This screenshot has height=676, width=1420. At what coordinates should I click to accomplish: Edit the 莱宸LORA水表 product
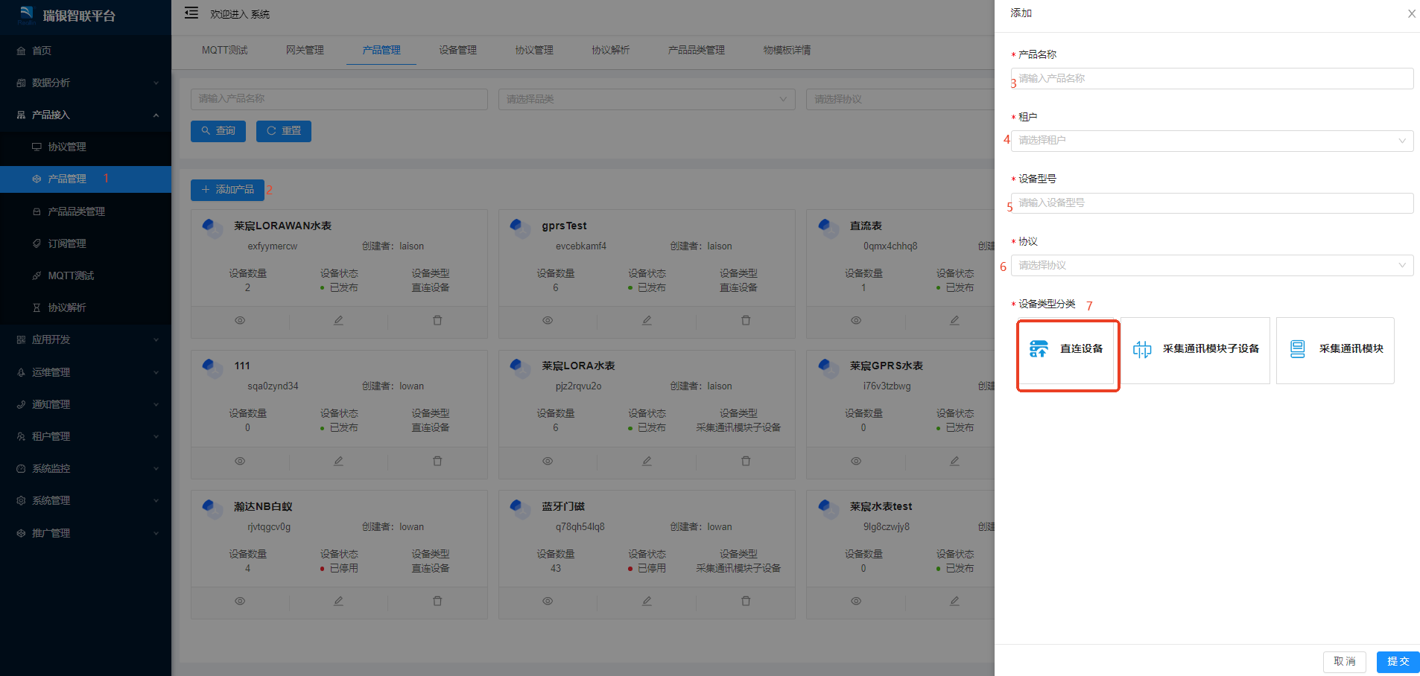[x=647, y=461]
